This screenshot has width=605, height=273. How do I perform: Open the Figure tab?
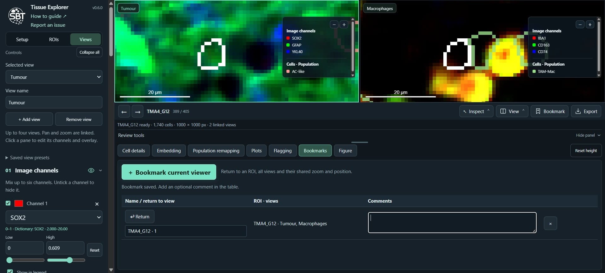[x=345, y=151]
